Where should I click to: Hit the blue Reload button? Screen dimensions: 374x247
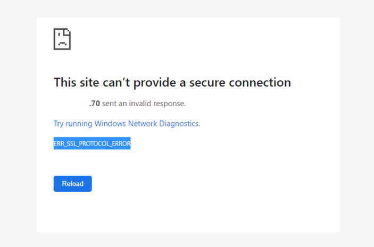(x=72, y=184)
